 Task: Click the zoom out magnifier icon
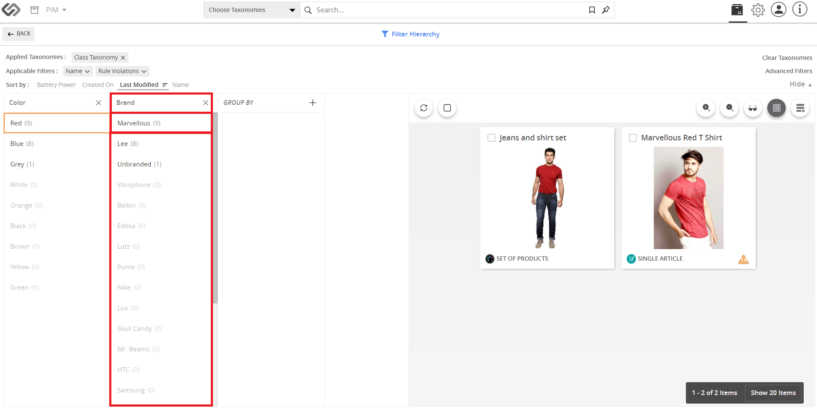(x=730, y=108)
